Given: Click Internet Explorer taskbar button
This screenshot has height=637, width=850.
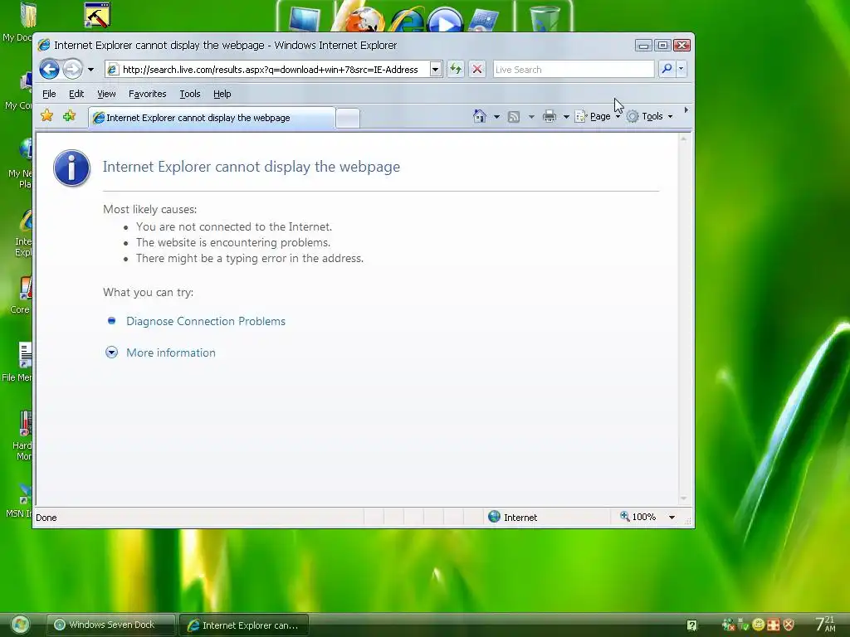Looking at the screenshot, I should 244,625.
